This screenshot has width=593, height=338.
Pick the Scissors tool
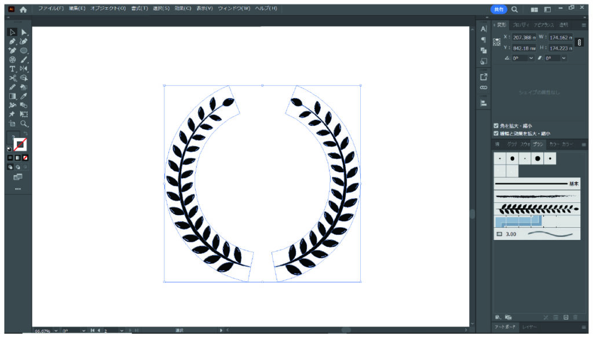[x=12, y=78]
